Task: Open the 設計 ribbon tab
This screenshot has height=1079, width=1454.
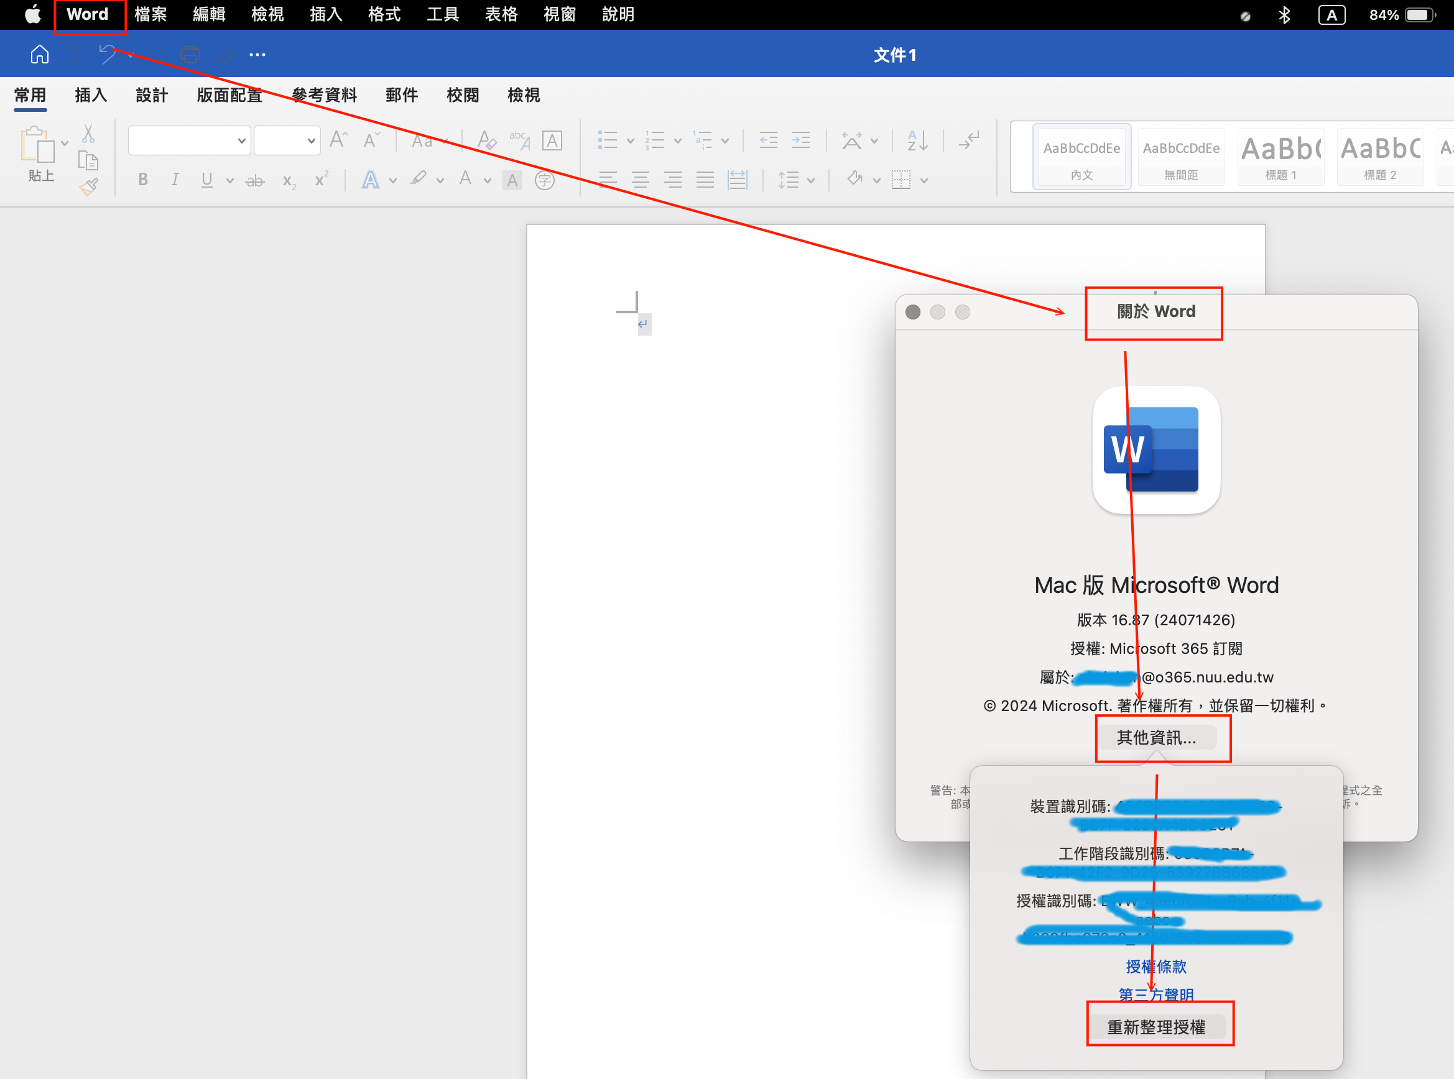Action: coord(152,95)
